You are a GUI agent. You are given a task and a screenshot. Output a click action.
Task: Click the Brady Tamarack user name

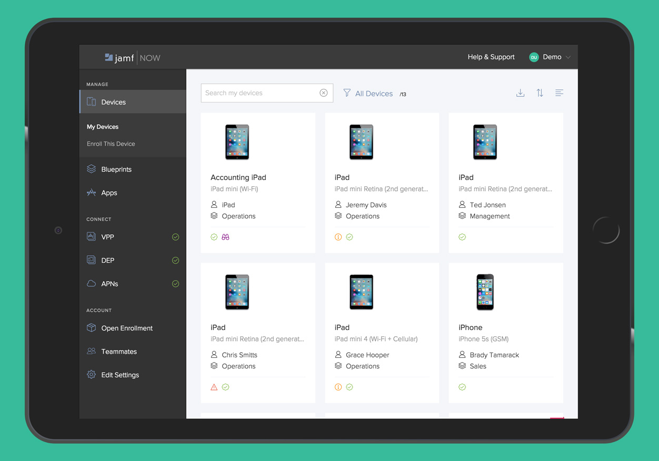494,355
